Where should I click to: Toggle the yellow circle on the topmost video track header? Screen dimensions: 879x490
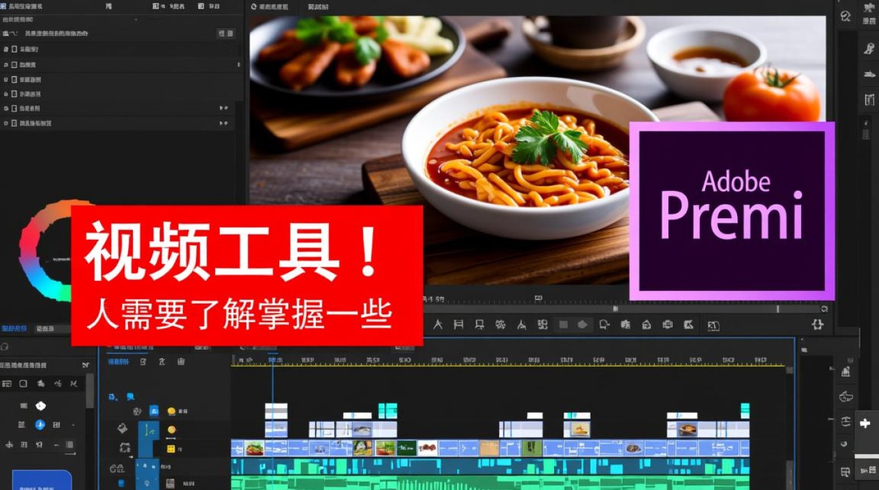point(171,411)
